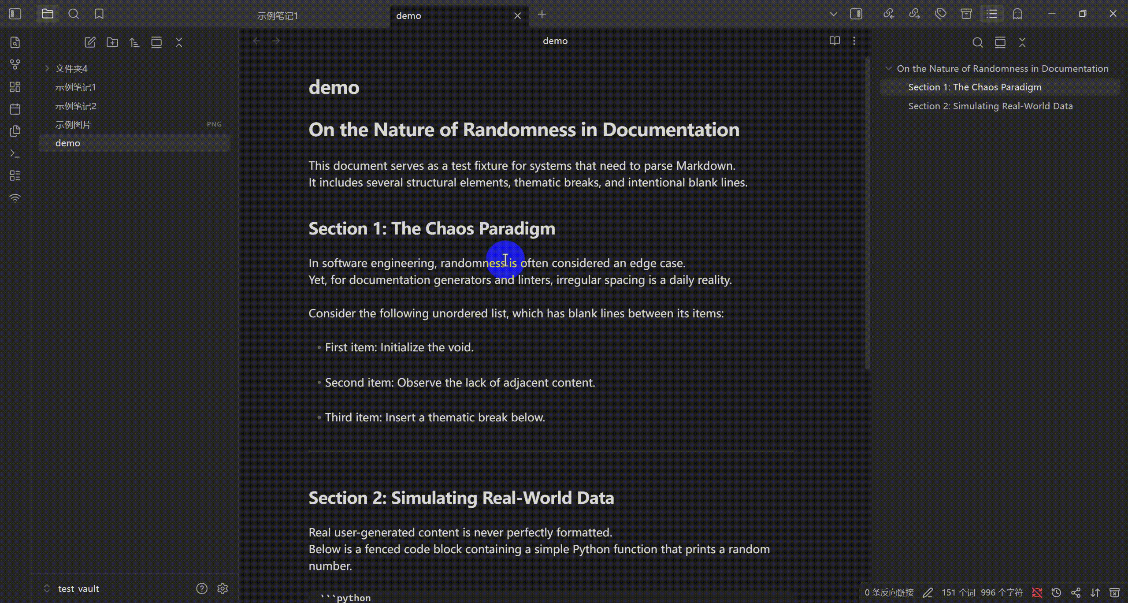Open the archive box panel icon
Viewport: 1128px width, 603px height.
tap(966, 14)
